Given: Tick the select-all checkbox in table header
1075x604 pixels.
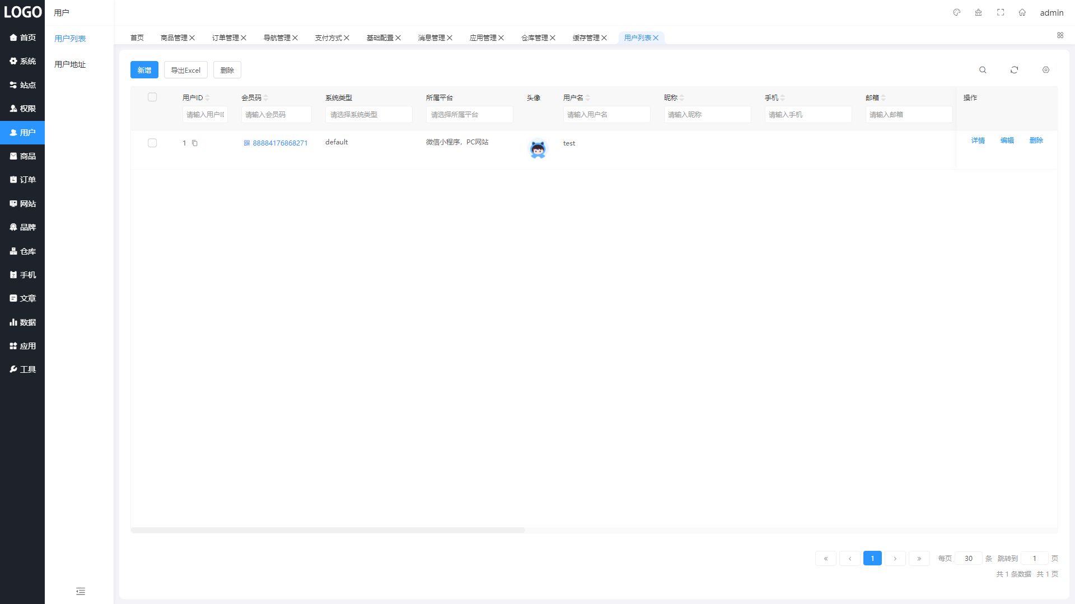Looking at the screenshot, I should [152, 97].
